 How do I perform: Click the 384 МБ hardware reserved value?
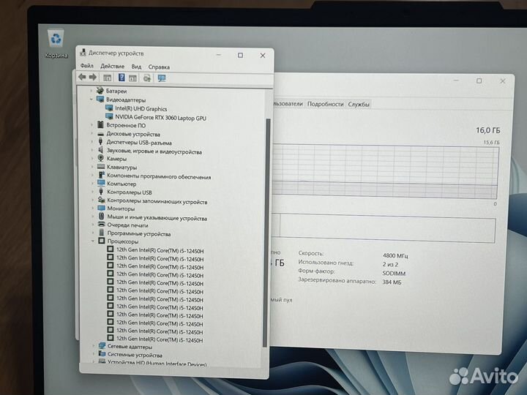392,282
